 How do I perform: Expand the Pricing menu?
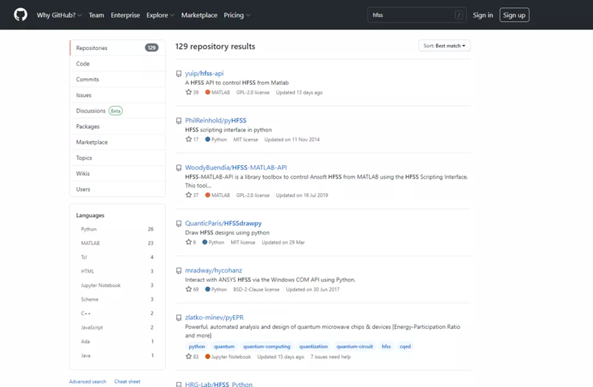click(237, 15)
